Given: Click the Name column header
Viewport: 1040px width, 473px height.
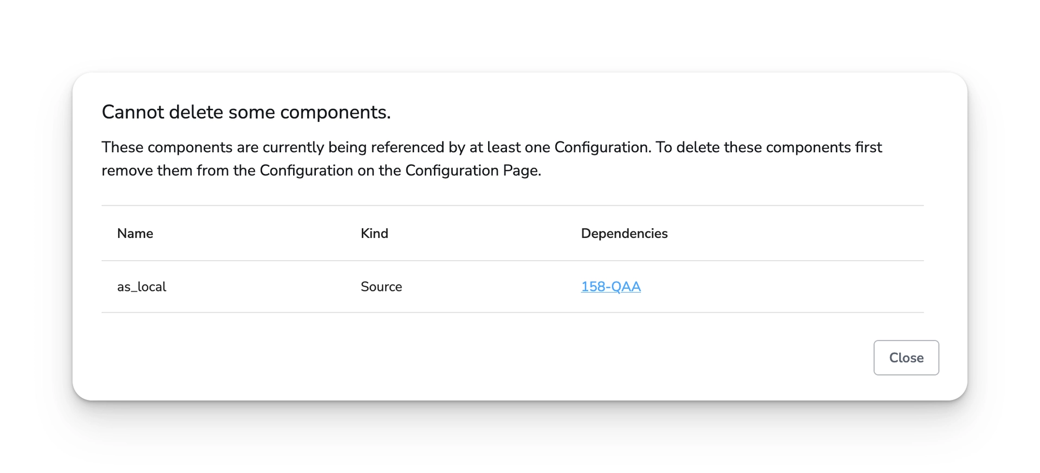Looking at the screenshot, I should [135, 234].
